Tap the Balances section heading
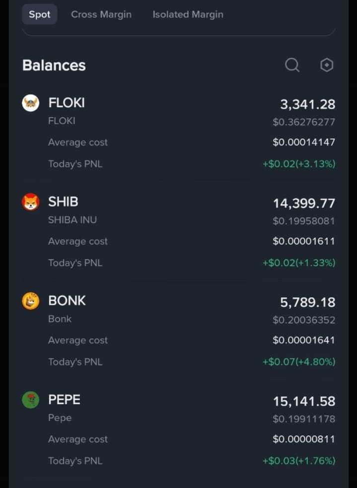Image resolution: width=357 pixels, height=488 pixels. click(x=54, y=66)
